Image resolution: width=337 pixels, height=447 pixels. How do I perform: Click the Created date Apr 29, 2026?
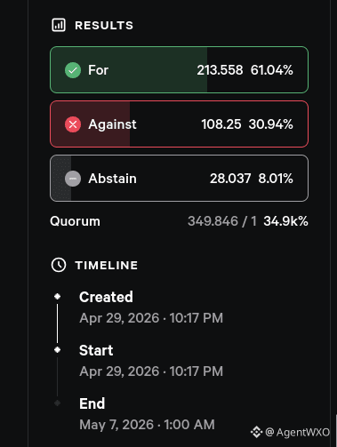(119, 318)
